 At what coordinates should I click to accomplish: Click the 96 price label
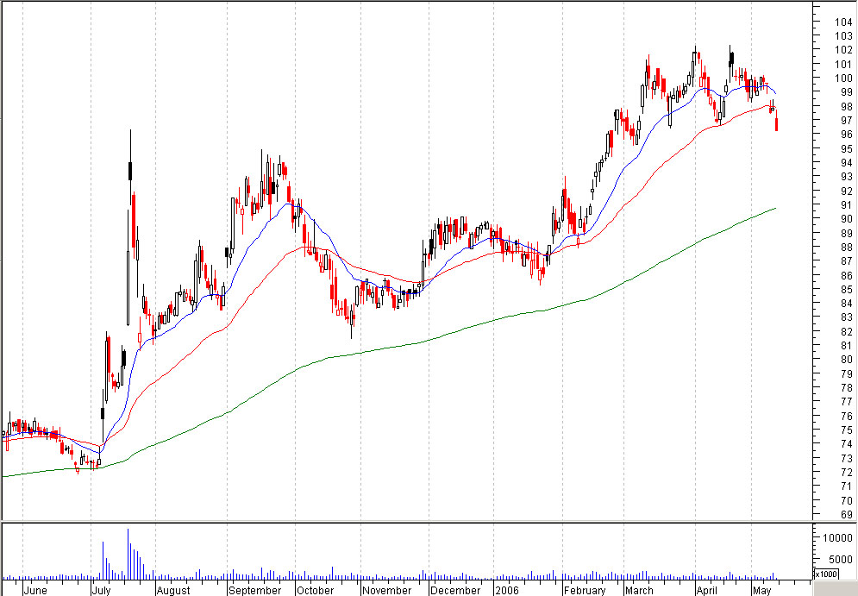click(847, 134)
